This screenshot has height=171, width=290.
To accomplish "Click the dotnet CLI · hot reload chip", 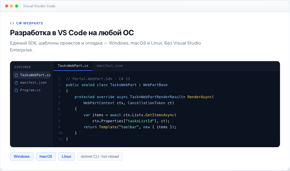I will click(100, 157).
